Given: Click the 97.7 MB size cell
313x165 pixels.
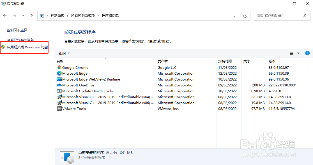Looking at the screenshot, I should click(258, 109).
